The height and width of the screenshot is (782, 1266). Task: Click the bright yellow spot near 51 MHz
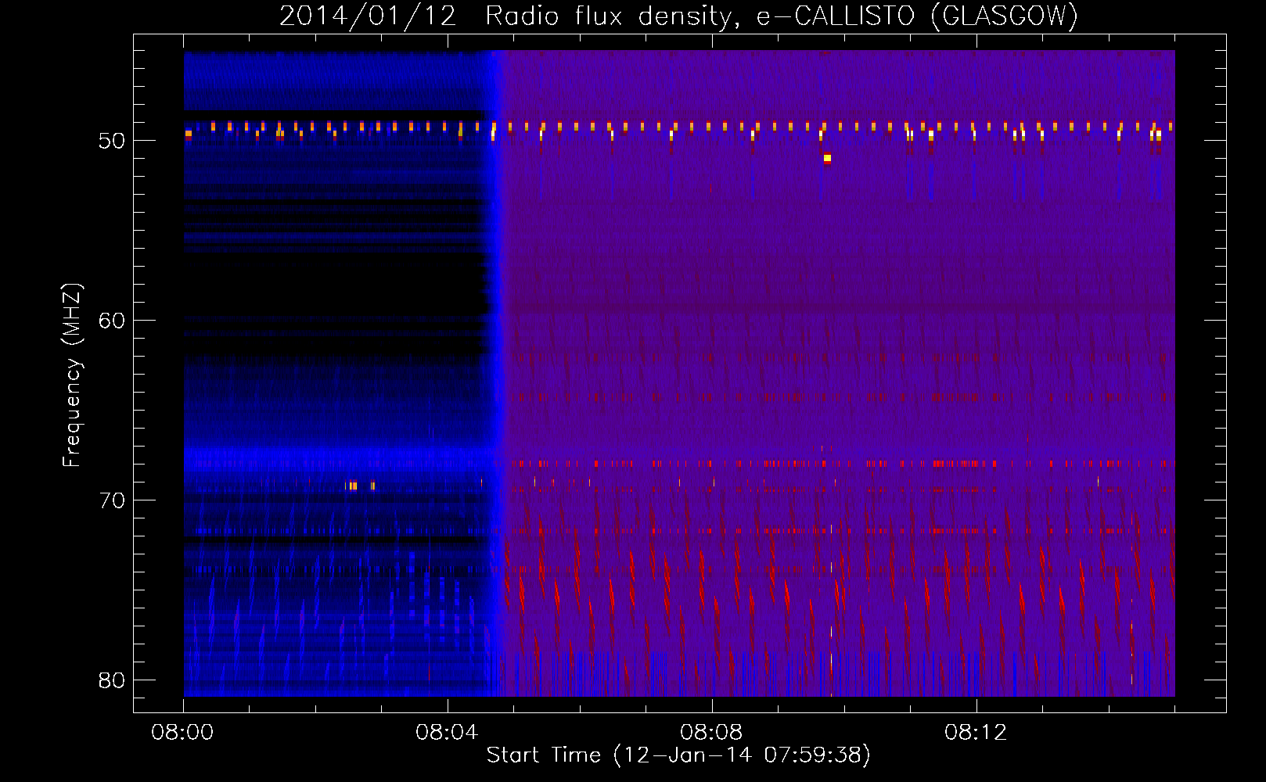(827, 159)
